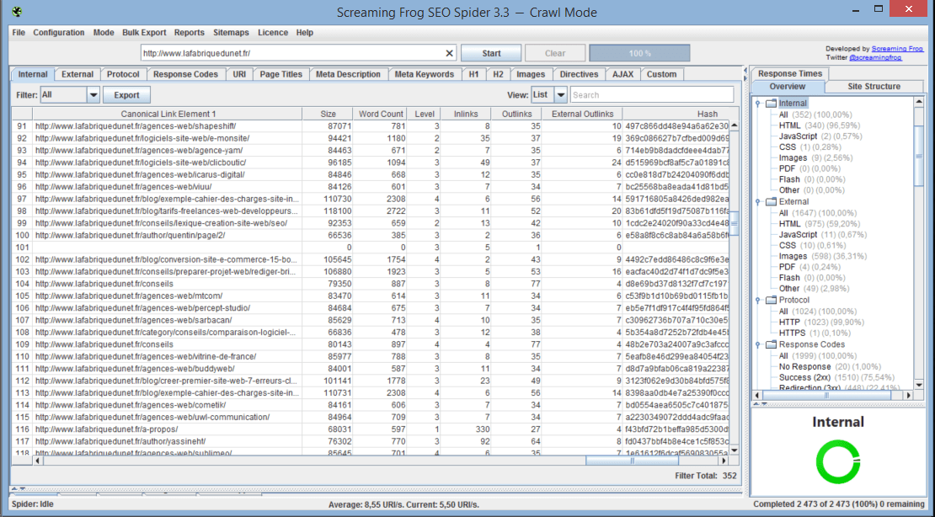Open the Filter dropdown set to All
This screenshot has width=935, height=517.
coord(93,95)
